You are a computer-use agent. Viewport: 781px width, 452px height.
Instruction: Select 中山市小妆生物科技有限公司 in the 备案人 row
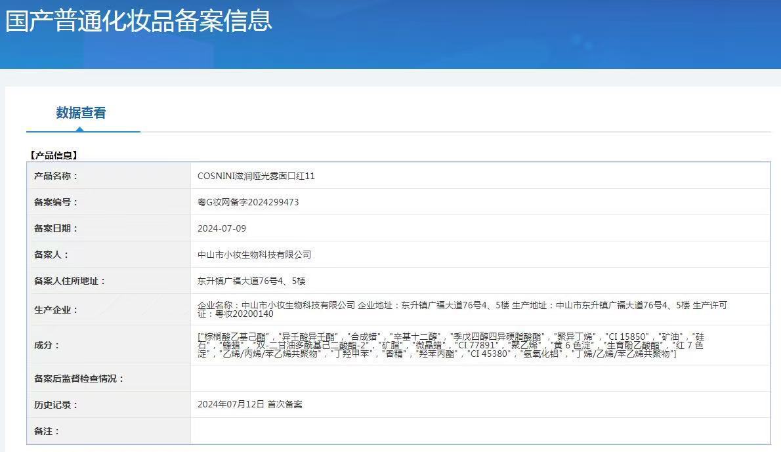(x=254, y=255)
